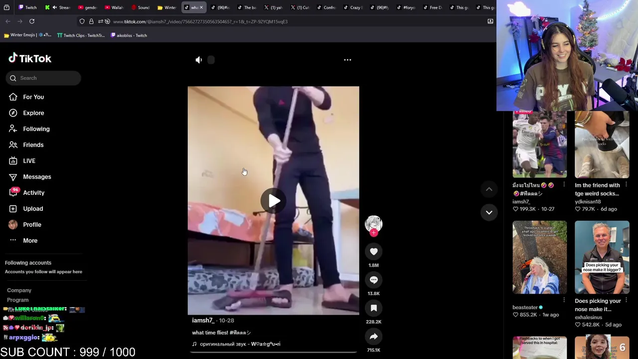Mute the video with speaker icon
The height and width of the screenshot is (359, 638).
click(198, 60)
